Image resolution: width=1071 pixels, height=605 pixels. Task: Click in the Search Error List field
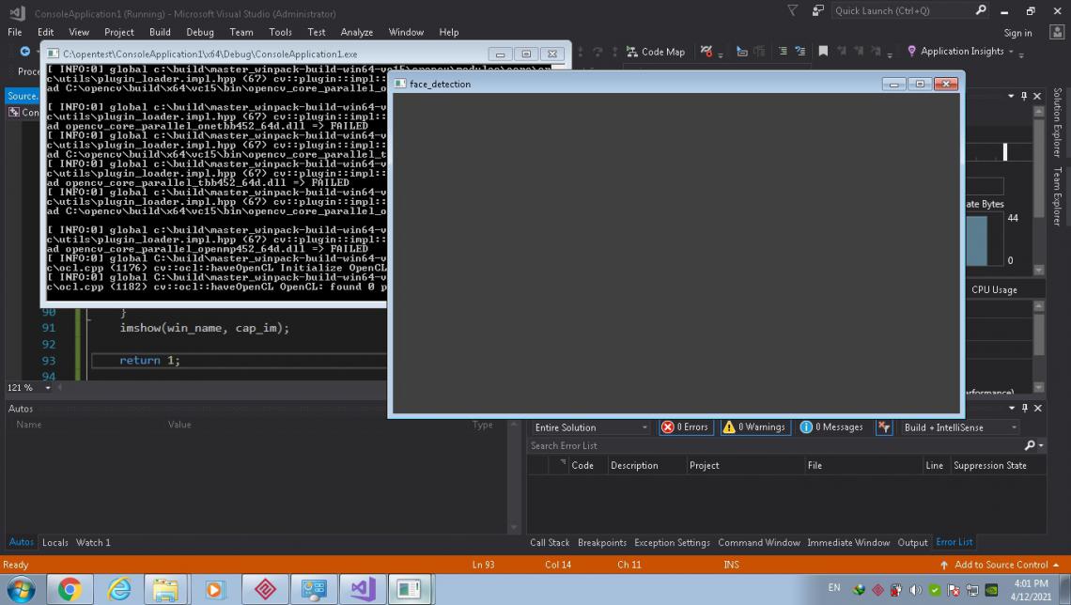770,445
